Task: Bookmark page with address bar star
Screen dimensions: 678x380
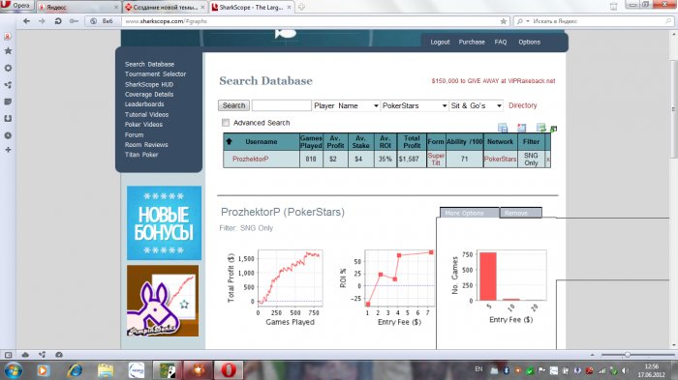Action: click(504, 21)
